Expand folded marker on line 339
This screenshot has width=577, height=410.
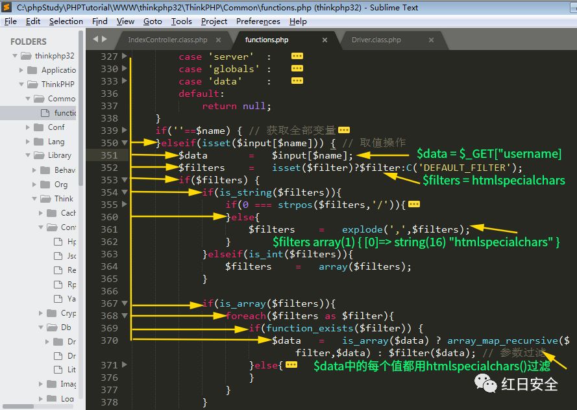coord(344,130)
